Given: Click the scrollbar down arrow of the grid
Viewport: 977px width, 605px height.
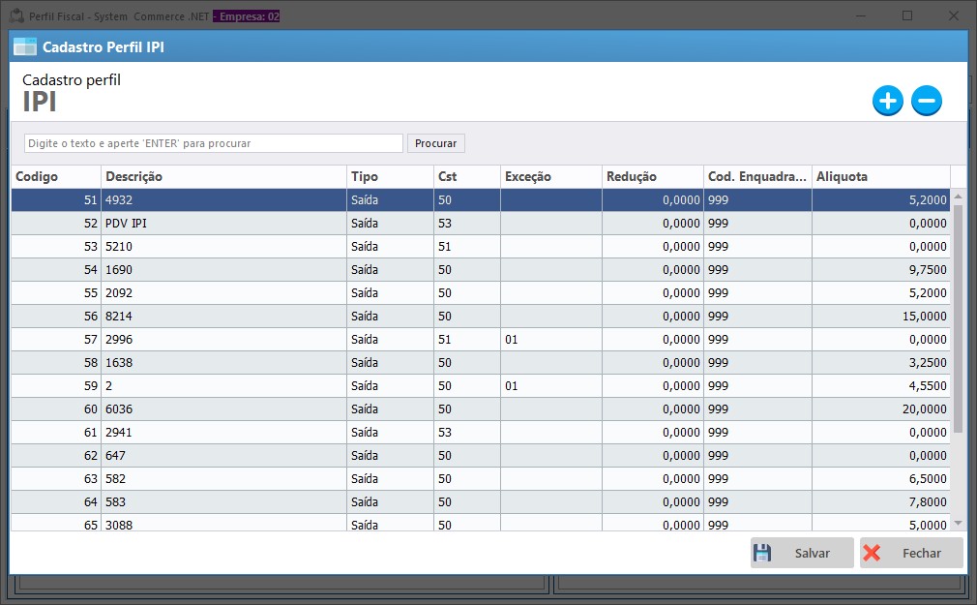Looking at the screenshot, I should [958, 523].
